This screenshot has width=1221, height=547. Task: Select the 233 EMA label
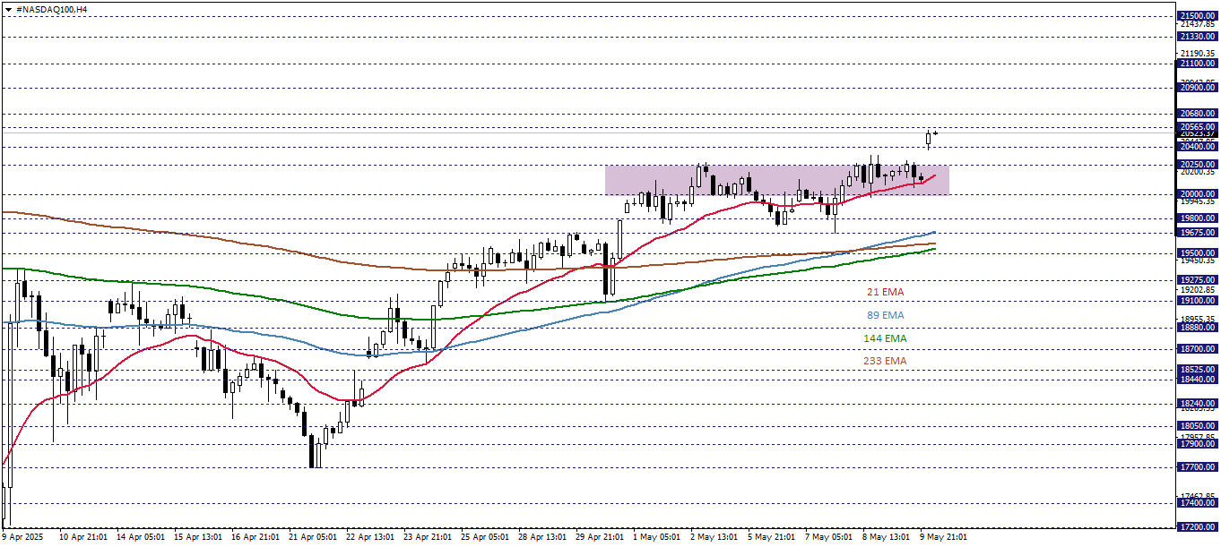point(885,362)
